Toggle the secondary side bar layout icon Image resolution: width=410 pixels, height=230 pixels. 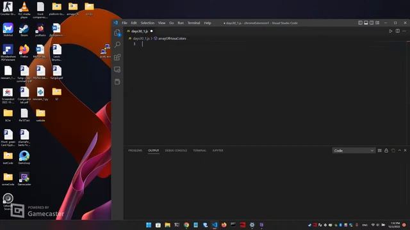372,23
